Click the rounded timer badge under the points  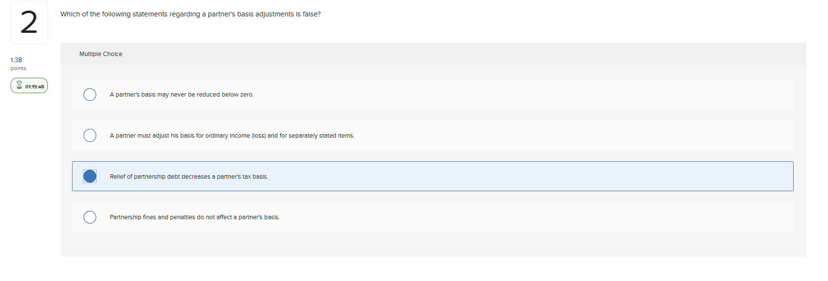tap(29, 85)
